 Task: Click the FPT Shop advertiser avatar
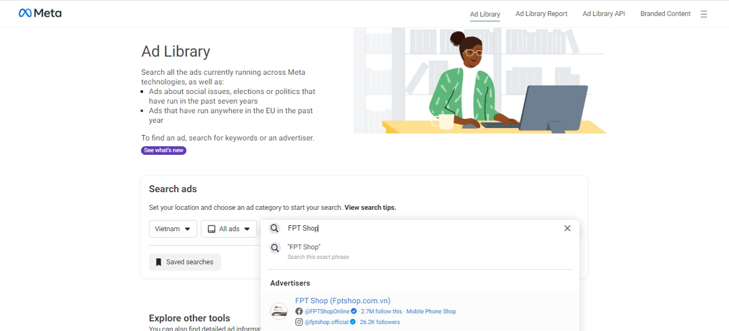tap(279, 311)
